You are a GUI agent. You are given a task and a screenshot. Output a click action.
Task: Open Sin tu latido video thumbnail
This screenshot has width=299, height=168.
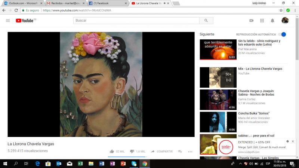pyautogui.click(x=218, y=49)
